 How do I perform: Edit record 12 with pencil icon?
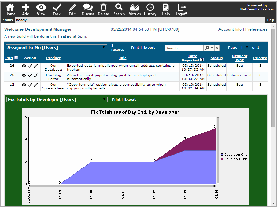(36, 85)
